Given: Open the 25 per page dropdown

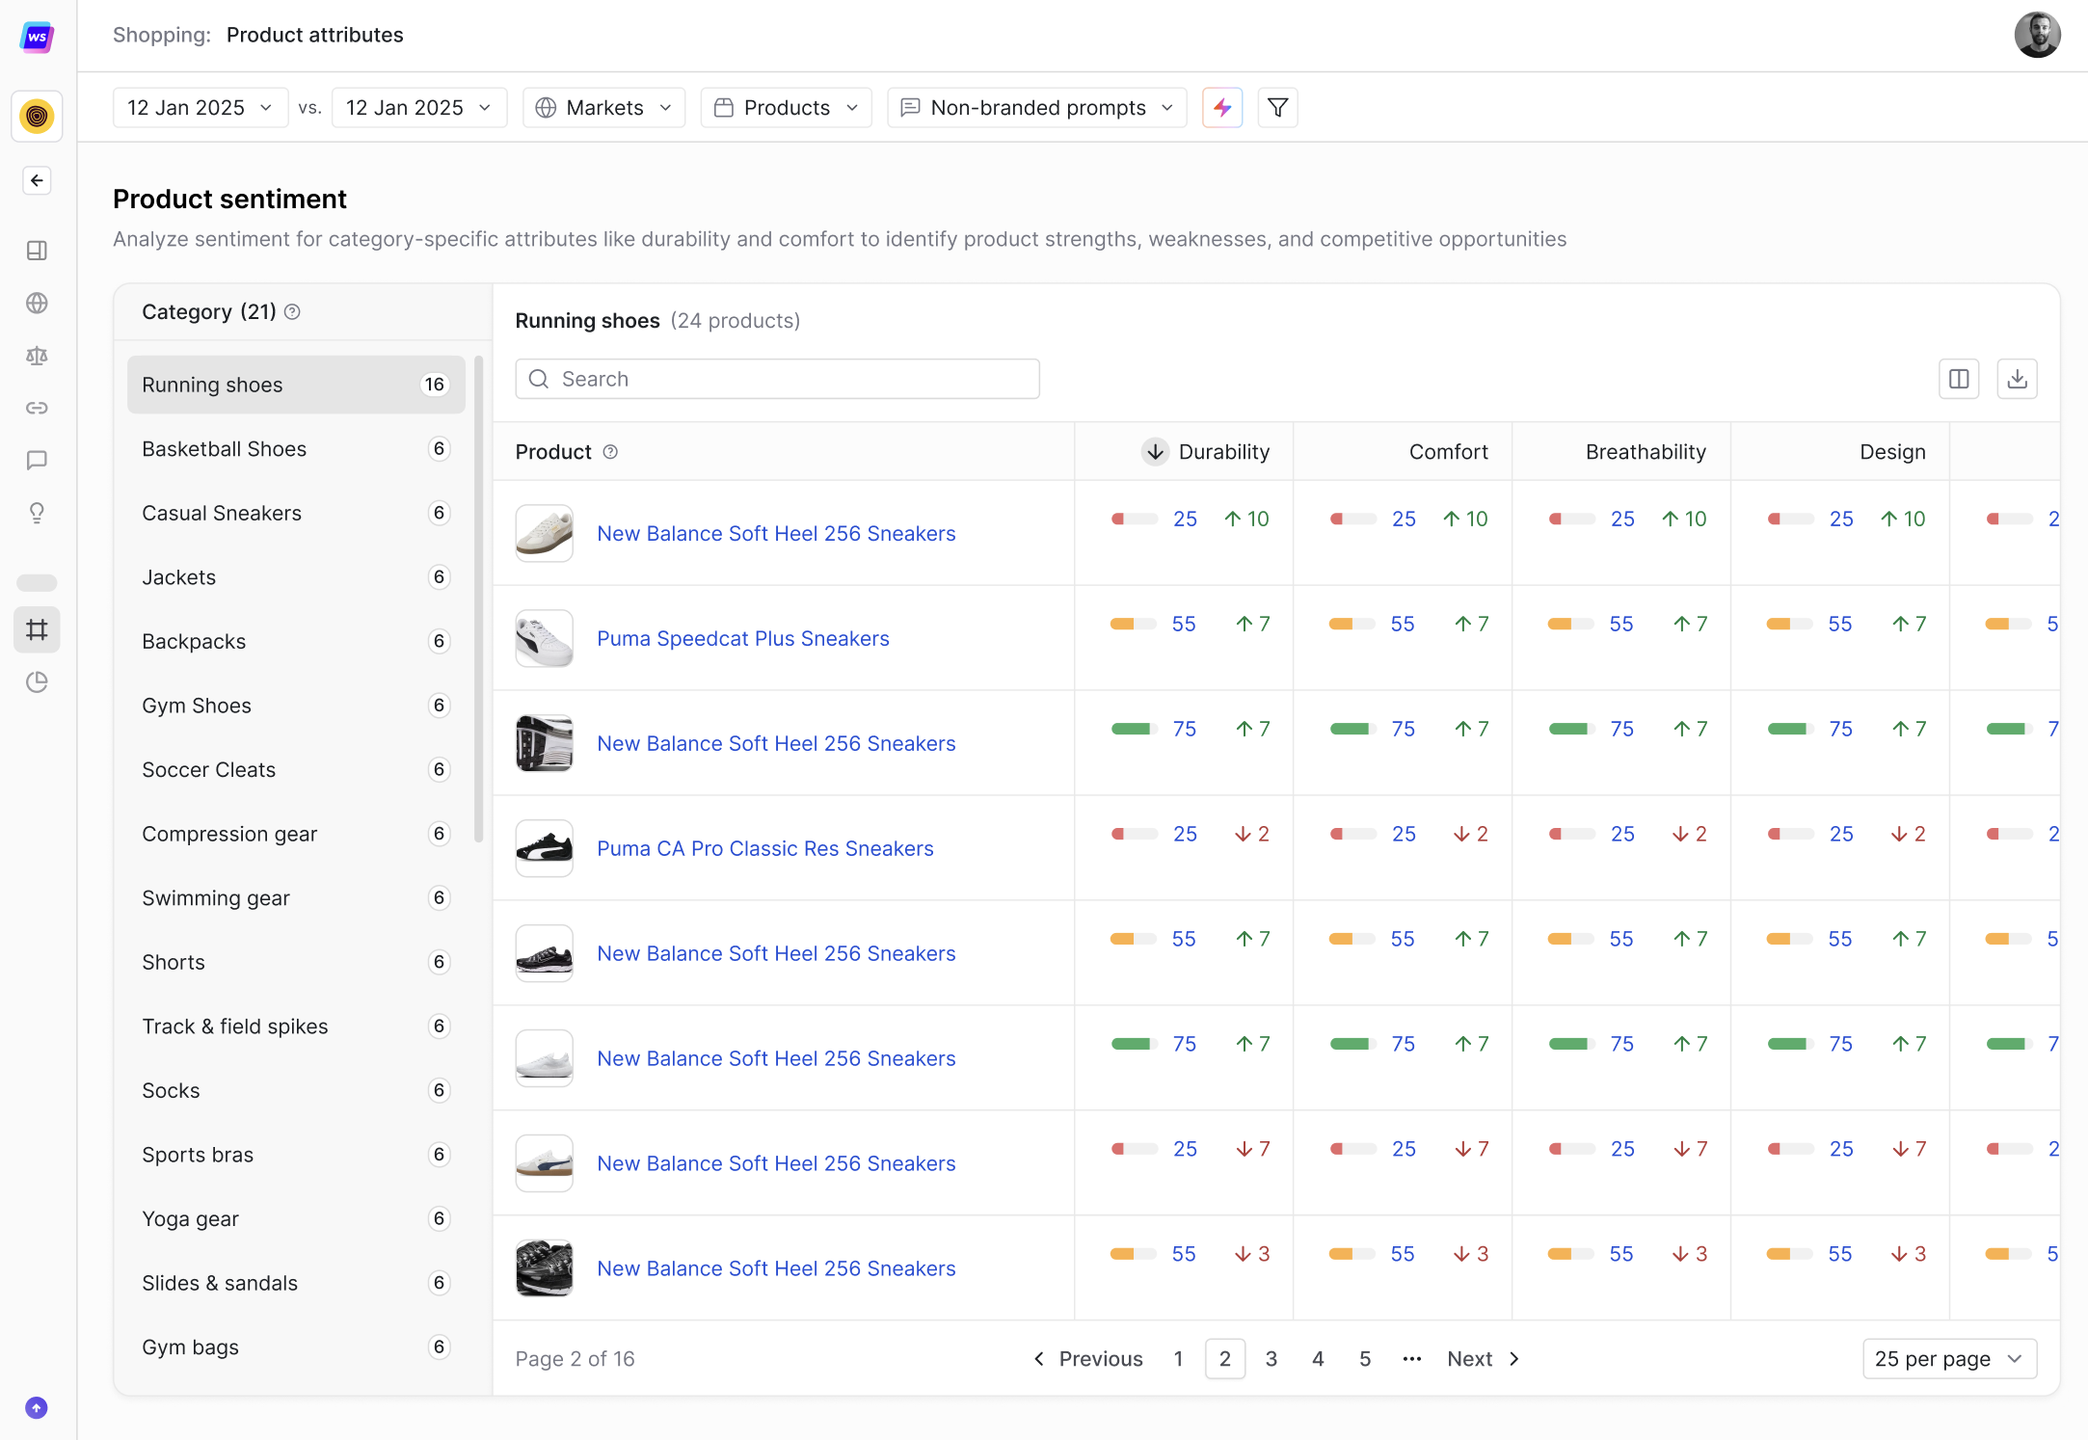Looking at the screenshot, I should pos(1948,1358).
